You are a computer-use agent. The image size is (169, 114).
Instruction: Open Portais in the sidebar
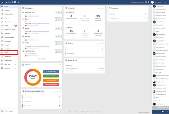point(9,45)
